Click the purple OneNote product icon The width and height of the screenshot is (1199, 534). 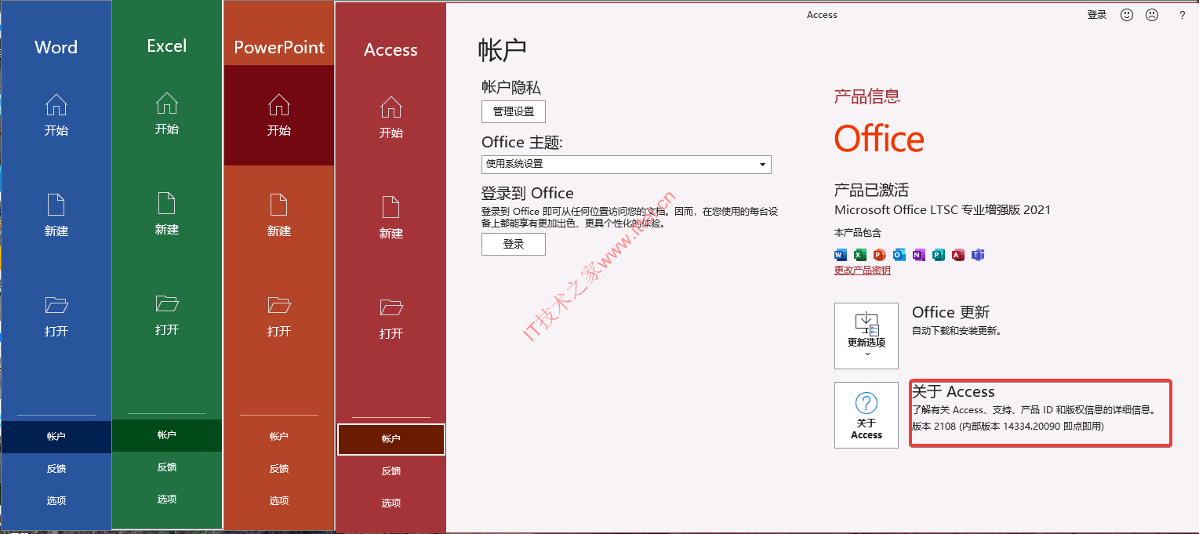tap(918, 255)
